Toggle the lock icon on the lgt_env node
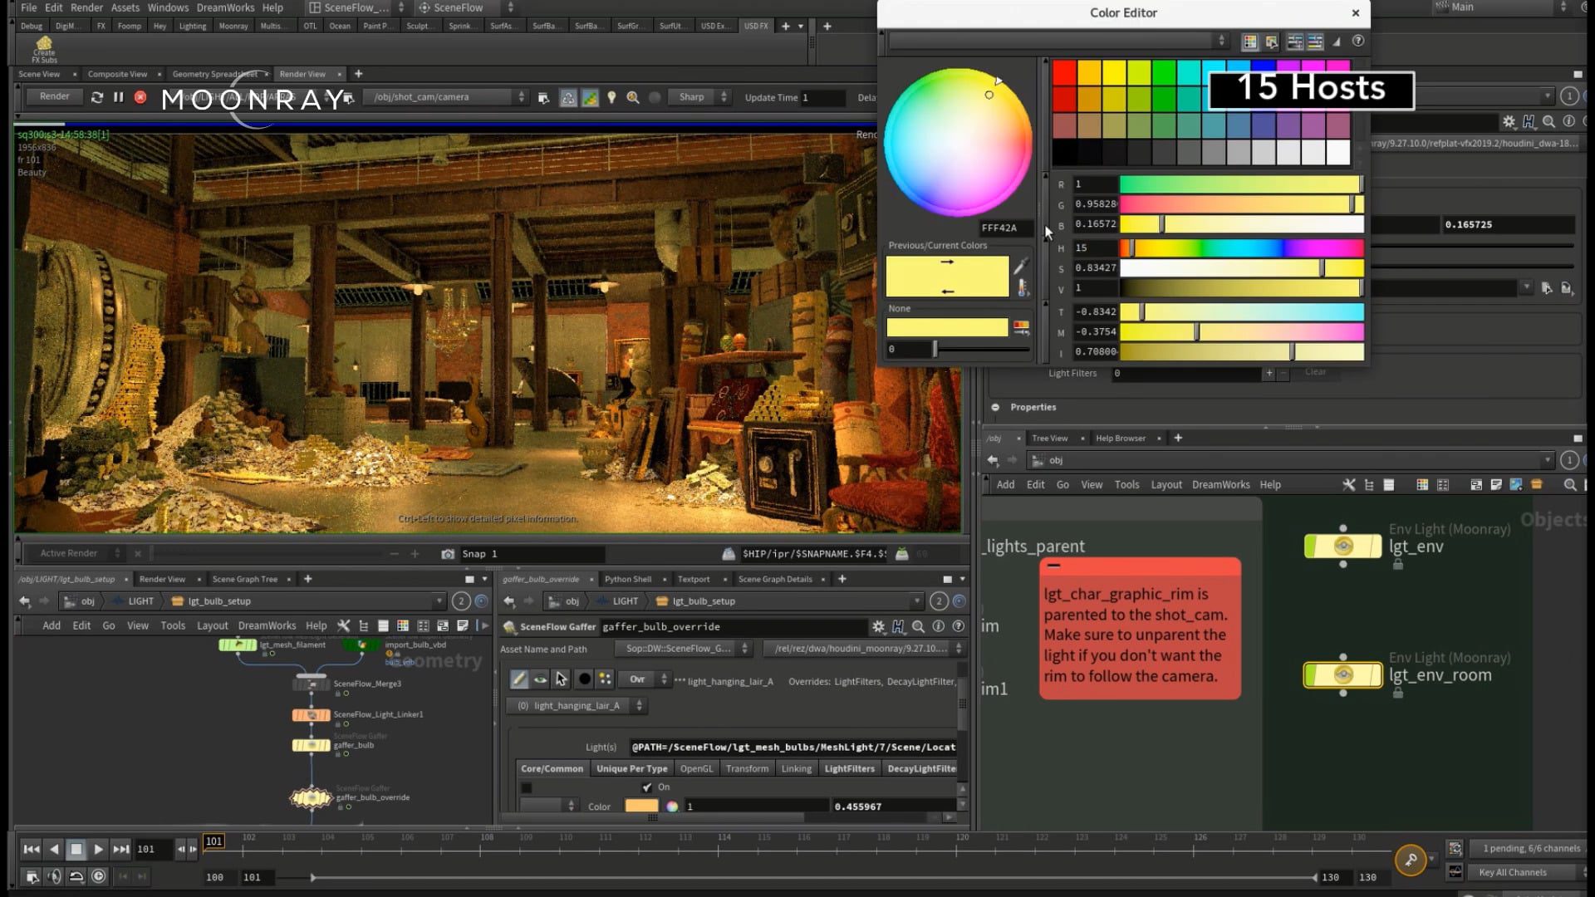This screenshot has height=897, width=1595. tap(1398, 566)
